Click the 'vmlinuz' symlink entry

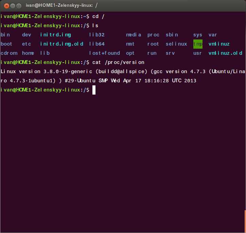(219, 44)
